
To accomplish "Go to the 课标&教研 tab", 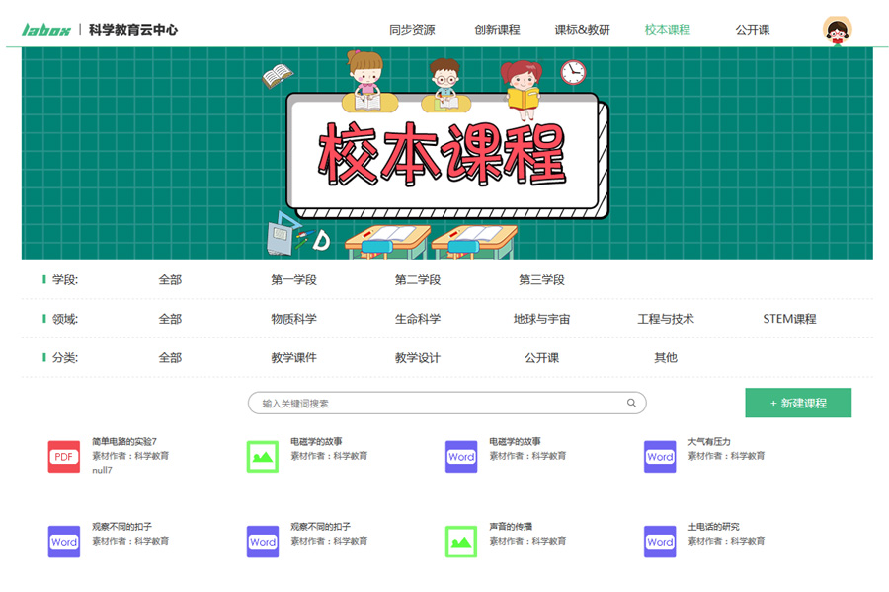I will 582,30.
